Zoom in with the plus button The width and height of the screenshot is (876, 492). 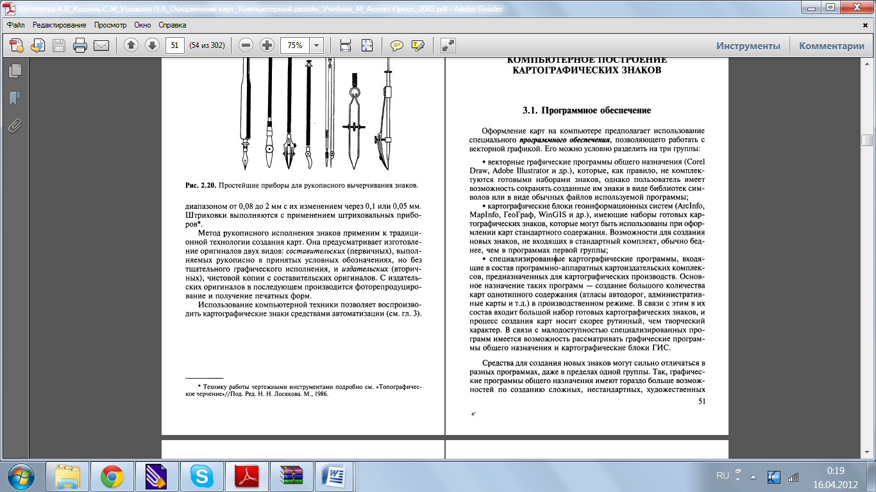tap(267, 45)
